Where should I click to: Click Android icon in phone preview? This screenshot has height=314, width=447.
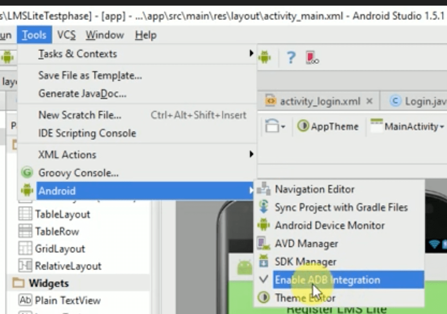pyautogui.click(x=244, y=268)
